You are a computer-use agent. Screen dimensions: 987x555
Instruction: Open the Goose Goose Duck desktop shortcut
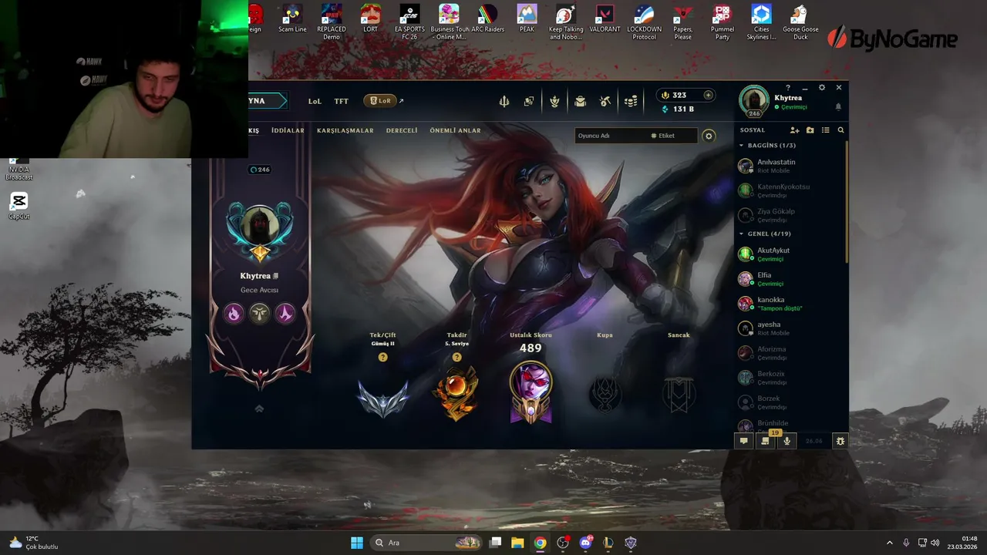coord(800,22)
